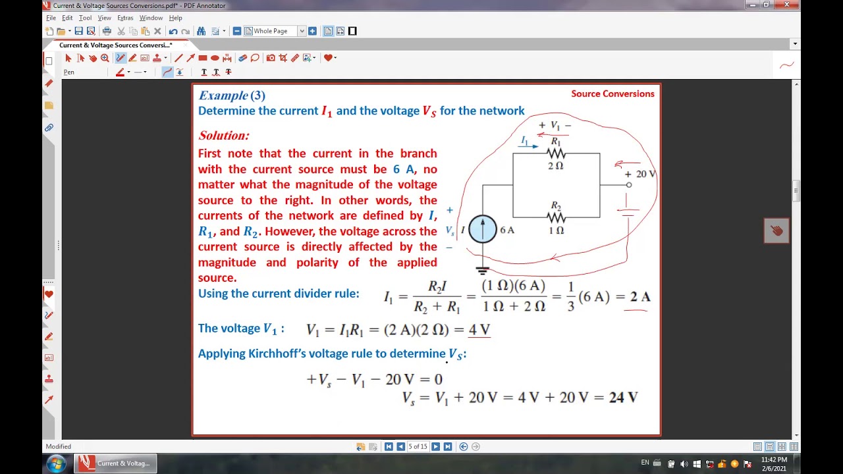This screenshot has width=843, height=474.
Task: Toggle pen auto-smooth download arrow option
Action: coord(179,72)
